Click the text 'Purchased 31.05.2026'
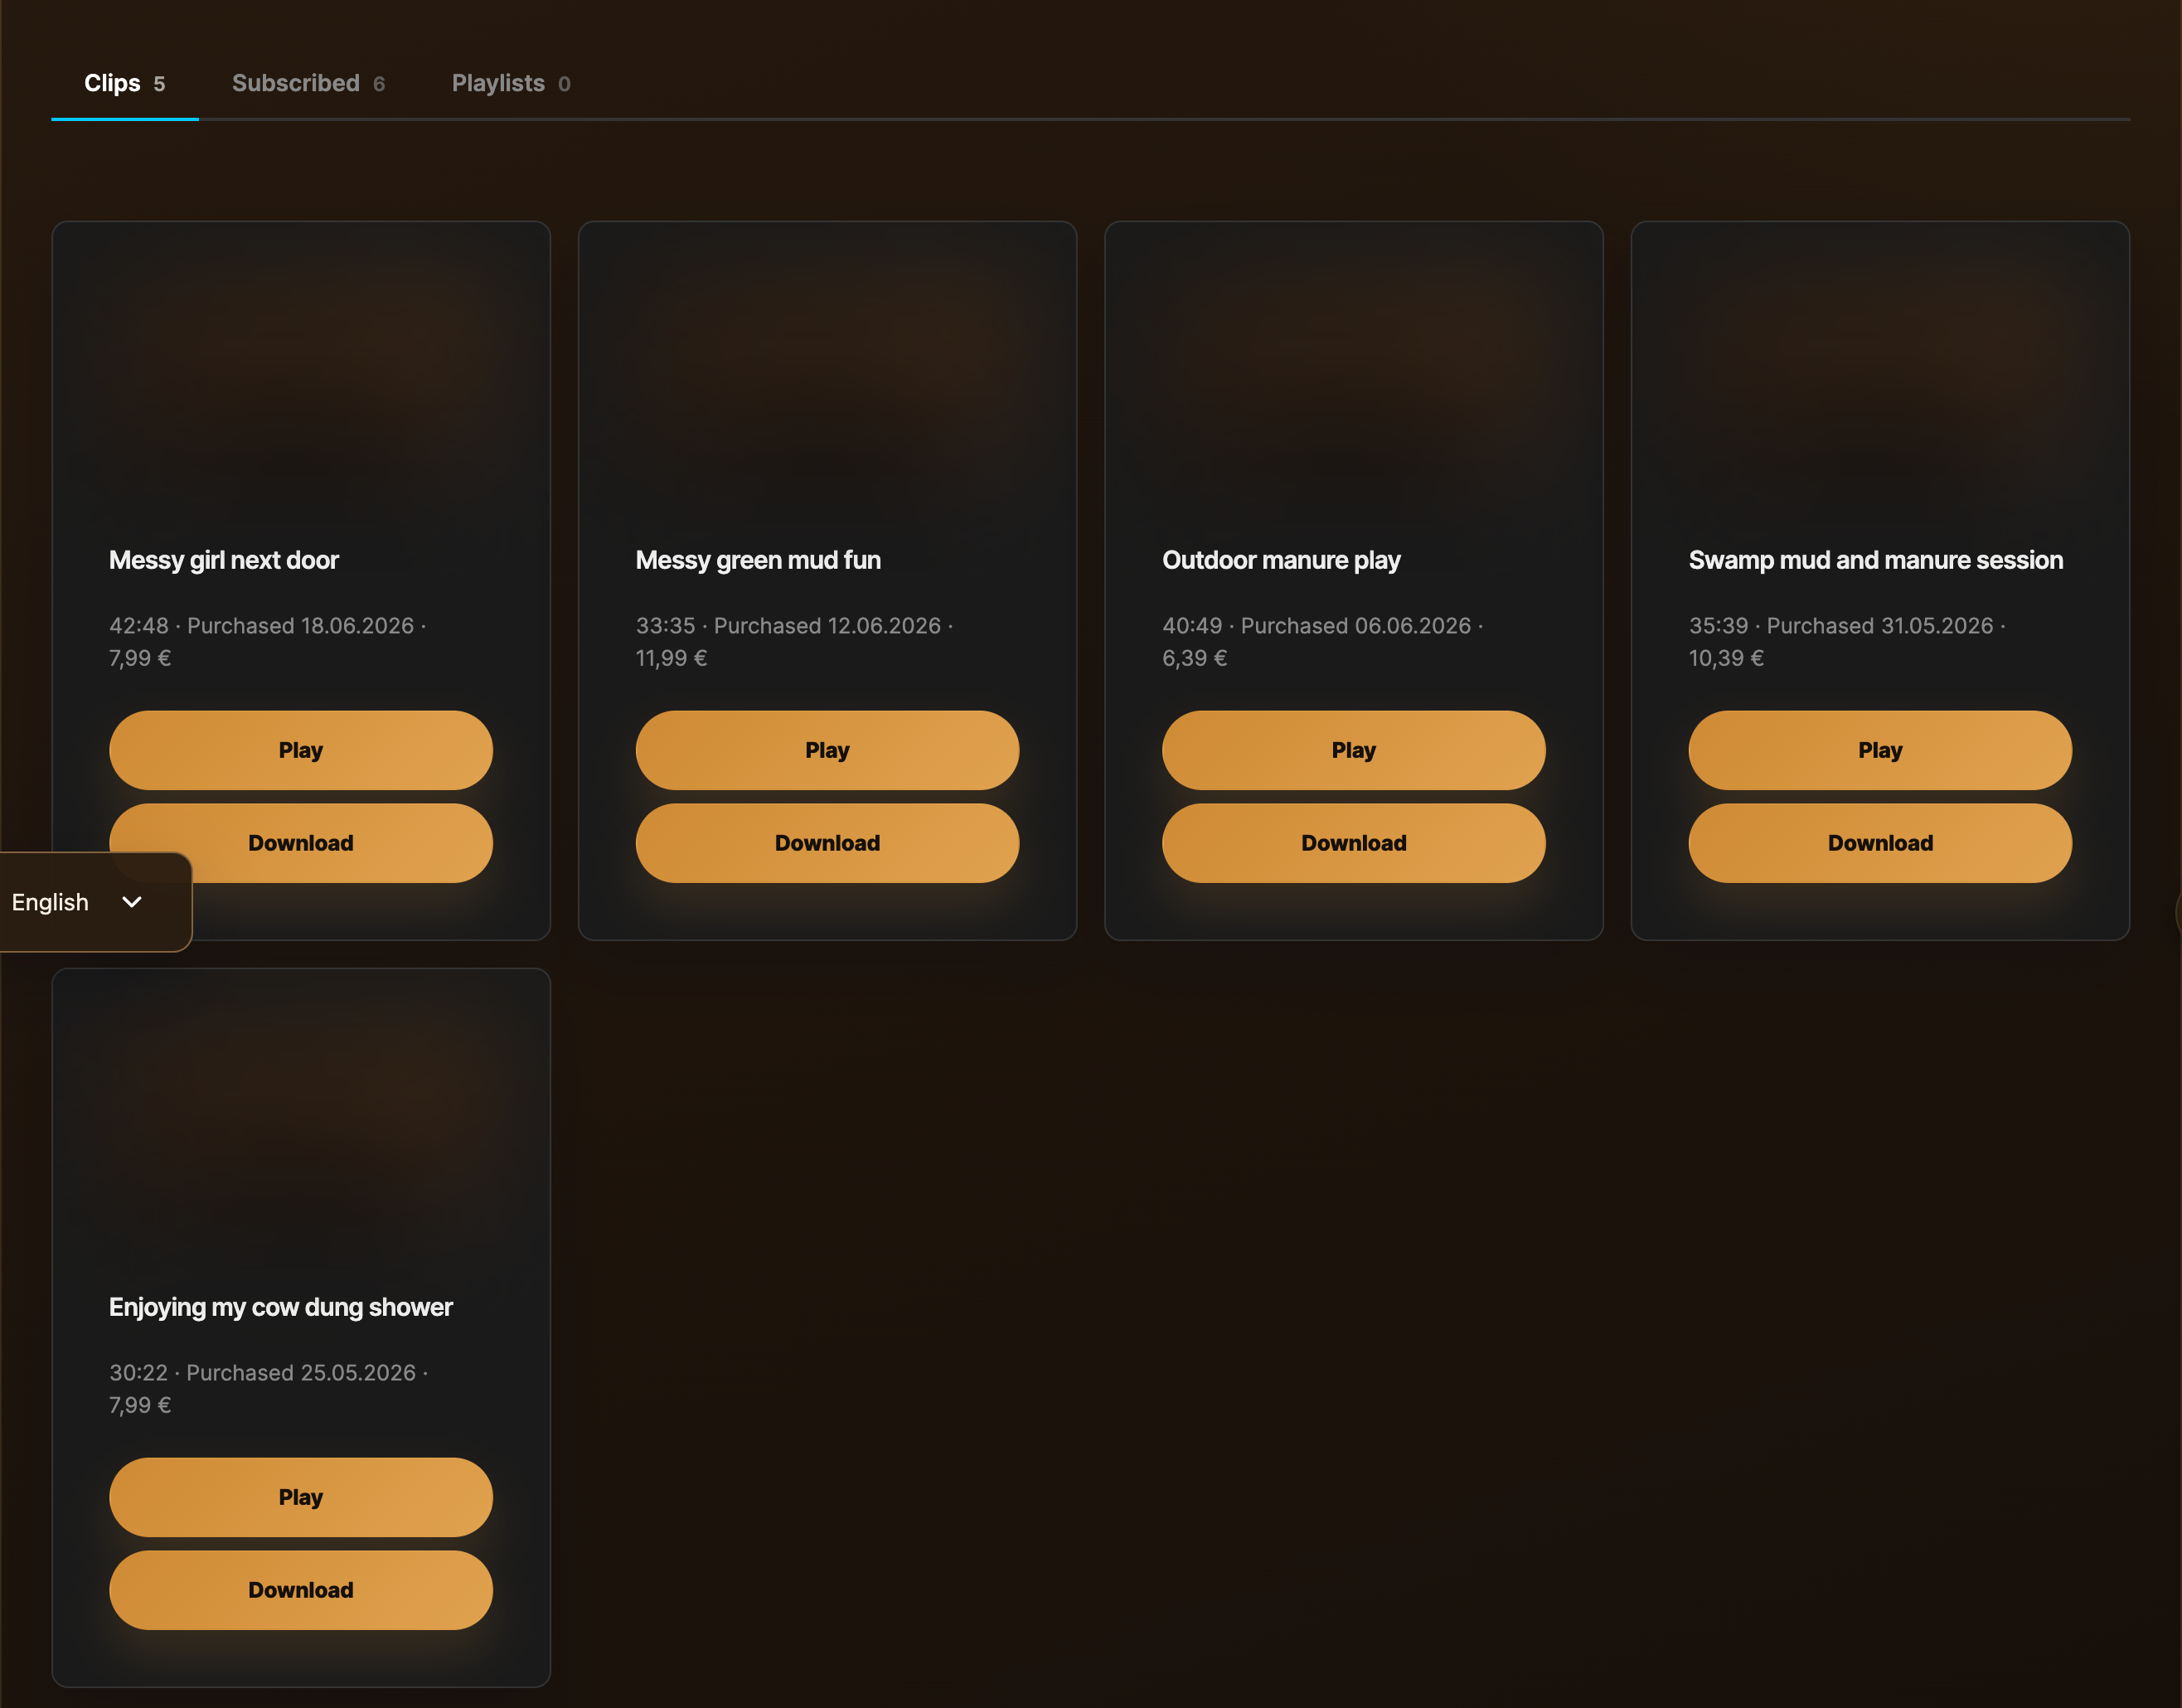2182x1708 pixels. click(x=1880, y=626)
